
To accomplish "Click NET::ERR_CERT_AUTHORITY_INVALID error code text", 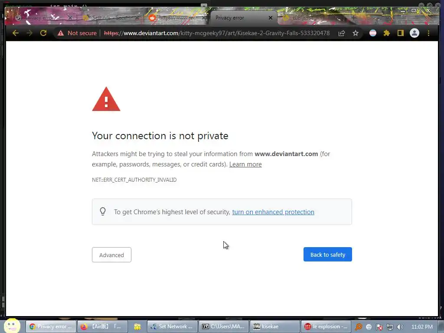I will 134,180.
